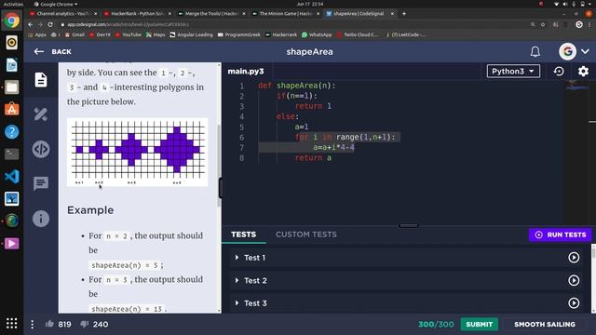
Task: Open the three-dot more options menu
Action: (33, 325)
